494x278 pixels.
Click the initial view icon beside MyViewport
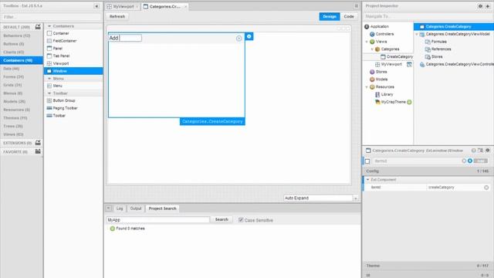[409, 64]
